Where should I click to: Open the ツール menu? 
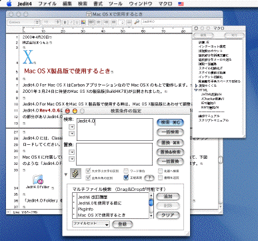click(115, 3)
